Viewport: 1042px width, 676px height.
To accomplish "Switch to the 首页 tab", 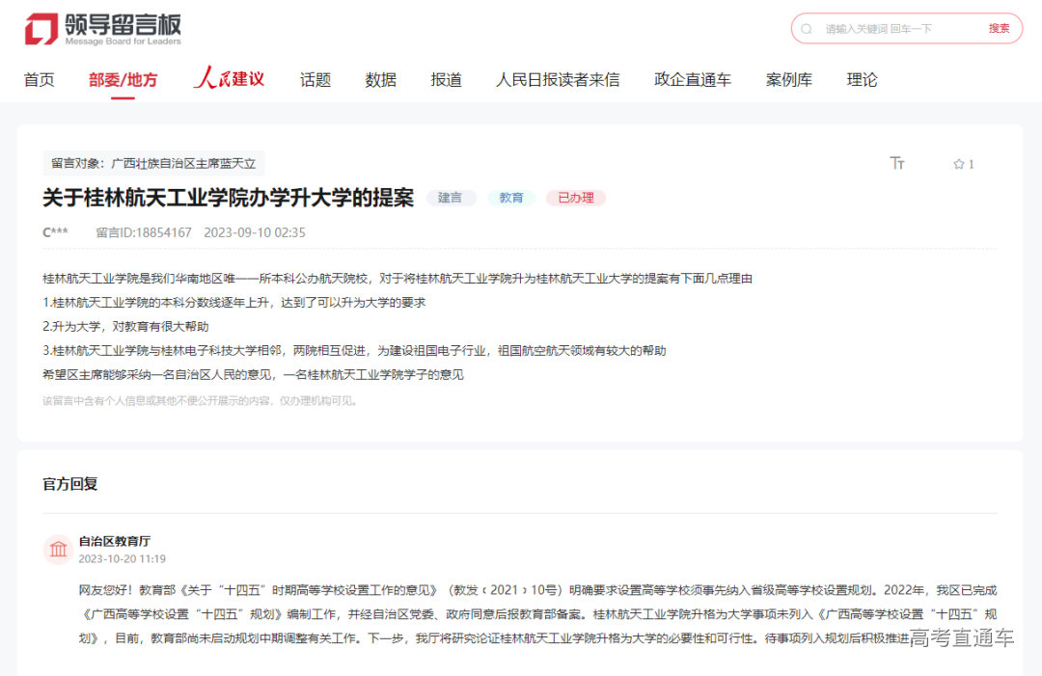I will 38,79.
